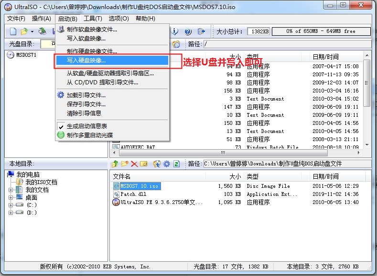Open the 操作(A) menu

[x=42, y=19]
